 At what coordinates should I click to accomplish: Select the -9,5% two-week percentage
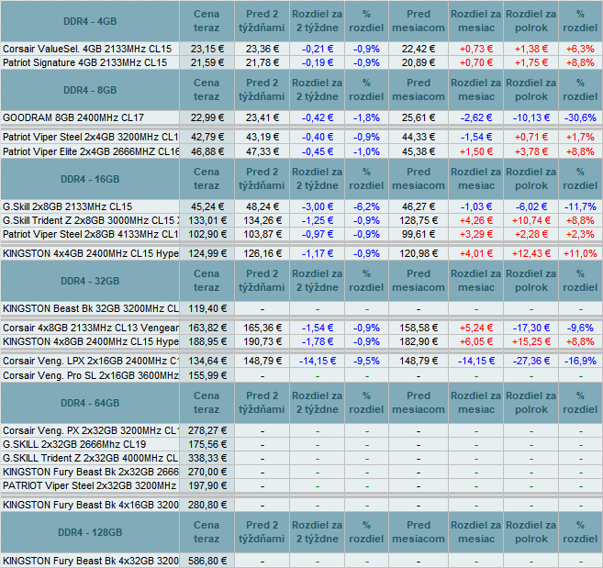366,361
